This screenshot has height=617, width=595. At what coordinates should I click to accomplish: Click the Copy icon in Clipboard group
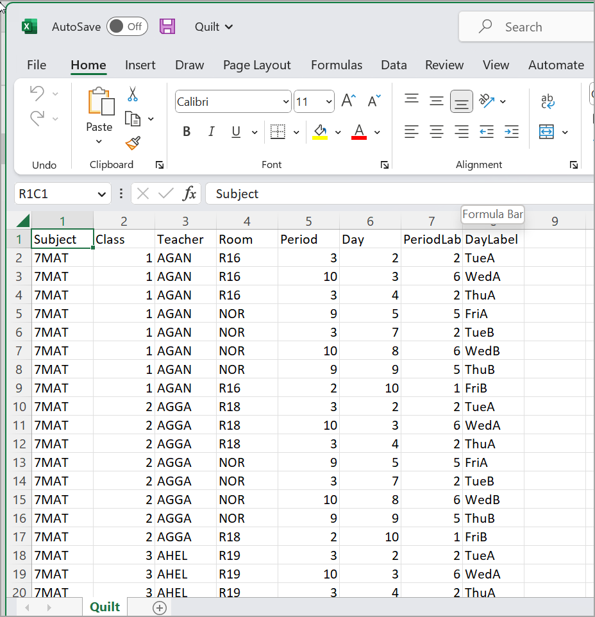[133, 119]
